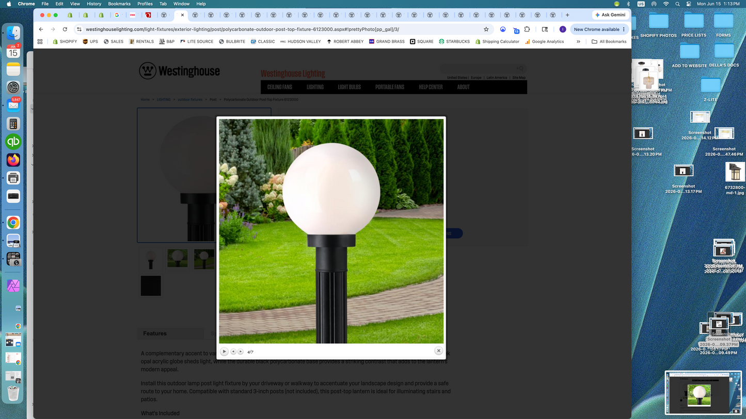Go to previous photo in the lightbox
Viewport: 746px width, 419px height.
pos(233,351)
